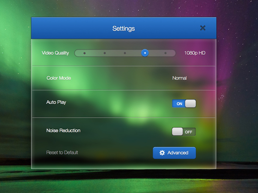This screenshot has width=258, height=193.
Task: Click the Auto Play label
Action: (x=56, y=102)
